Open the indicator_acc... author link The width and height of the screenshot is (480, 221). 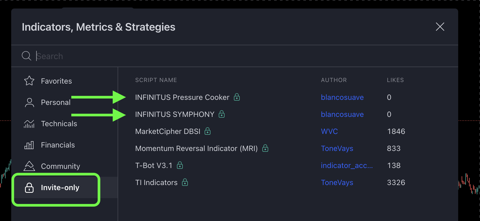(x=347, y=165)
